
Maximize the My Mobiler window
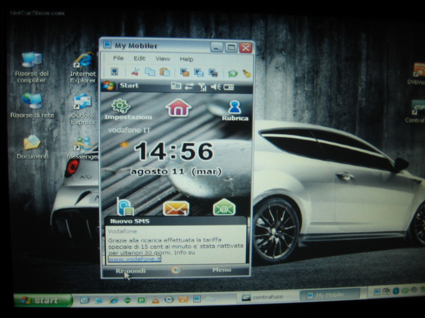[x=231, y=48]
